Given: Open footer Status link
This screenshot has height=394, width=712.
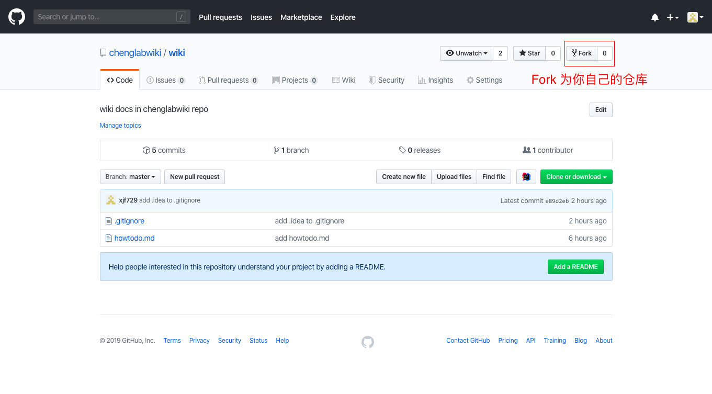Looking at the screenshot, I should pos(258,341).
